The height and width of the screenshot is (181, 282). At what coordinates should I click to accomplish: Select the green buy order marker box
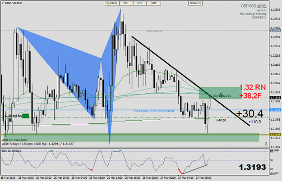(26, 116)
